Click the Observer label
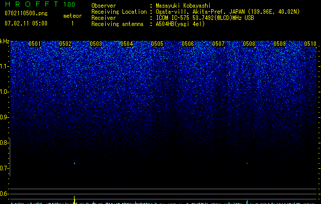The width and height of the screenshot is (321, 204). click(104, 6)
